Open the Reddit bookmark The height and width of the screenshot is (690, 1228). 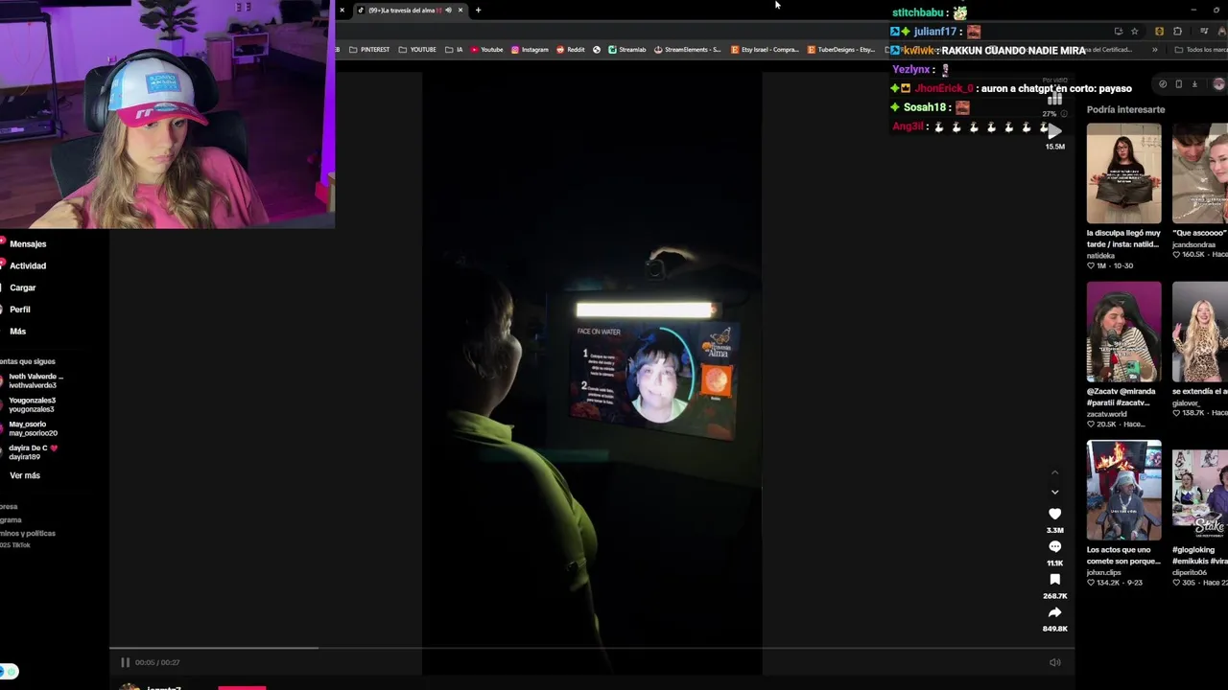[x=571, y=50]
